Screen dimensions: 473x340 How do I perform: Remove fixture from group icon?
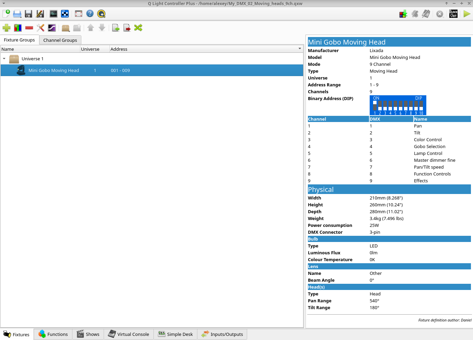(x=77, y=28)
